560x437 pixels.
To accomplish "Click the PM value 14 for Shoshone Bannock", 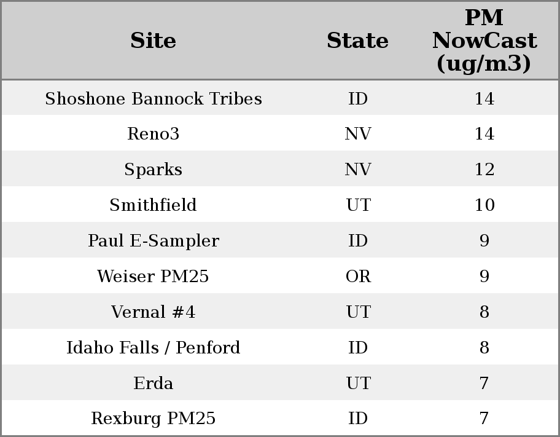I will [484, 99].
